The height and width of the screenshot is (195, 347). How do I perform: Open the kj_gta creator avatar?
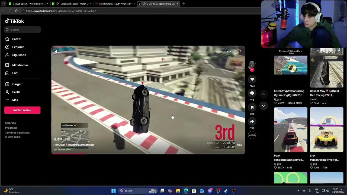[x=252, y=64]
